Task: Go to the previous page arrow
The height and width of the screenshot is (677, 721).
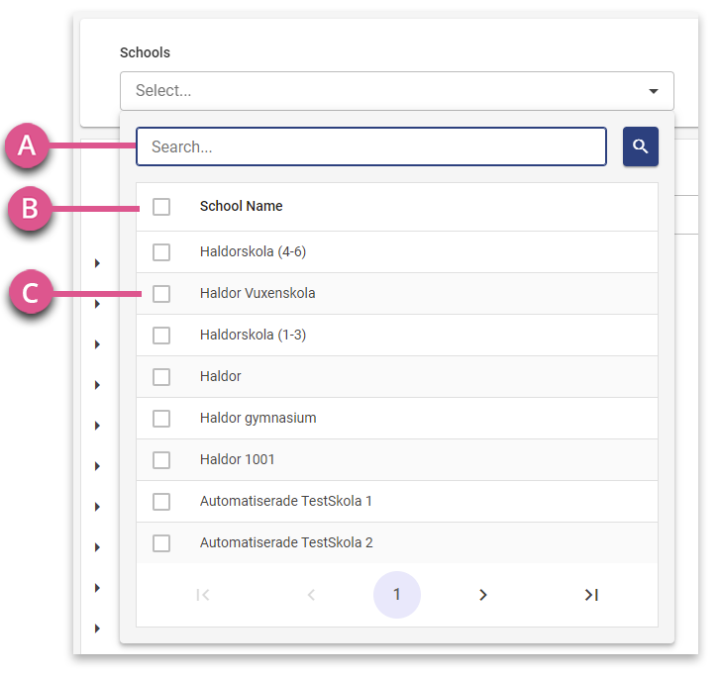Action: tap(311, 595)
